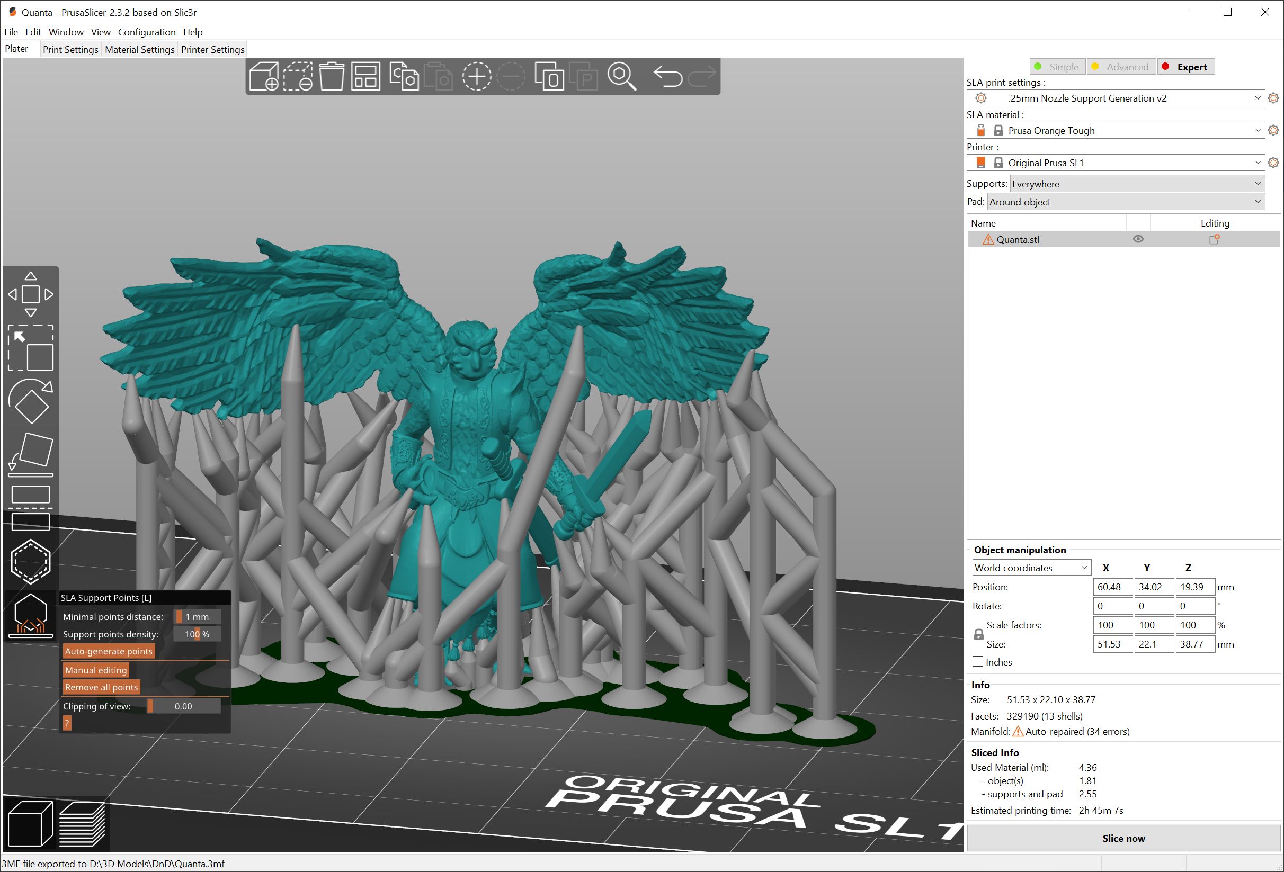Click the Add object toolbar icon
Screen dimensions: 1284x872
coord(264,76)
